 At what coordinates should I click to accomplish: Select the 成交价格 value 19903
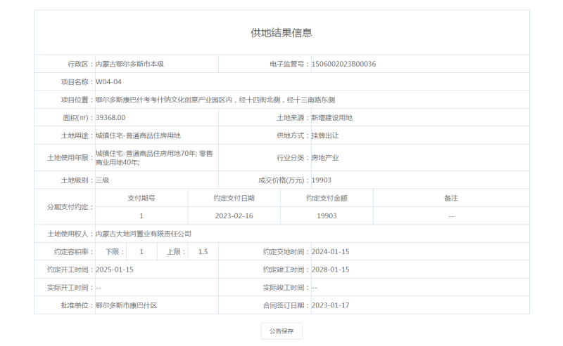click(x=322, y=180)
